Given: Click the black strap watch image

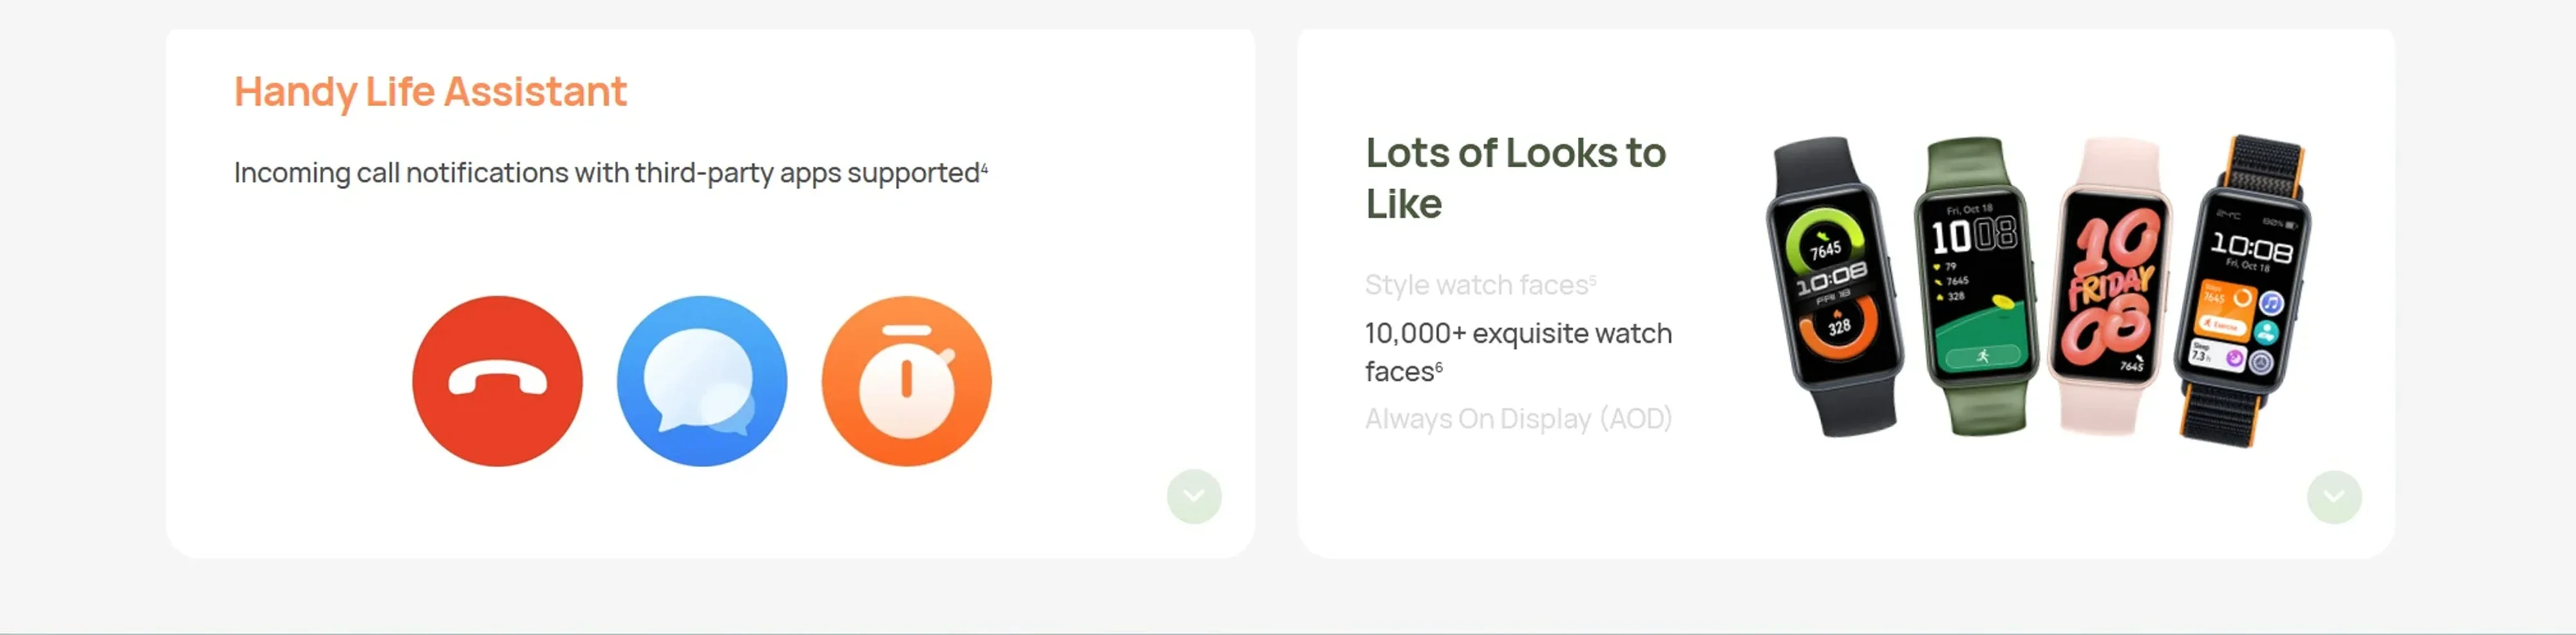Looking at the screenshot, I should click(1834, 286).
